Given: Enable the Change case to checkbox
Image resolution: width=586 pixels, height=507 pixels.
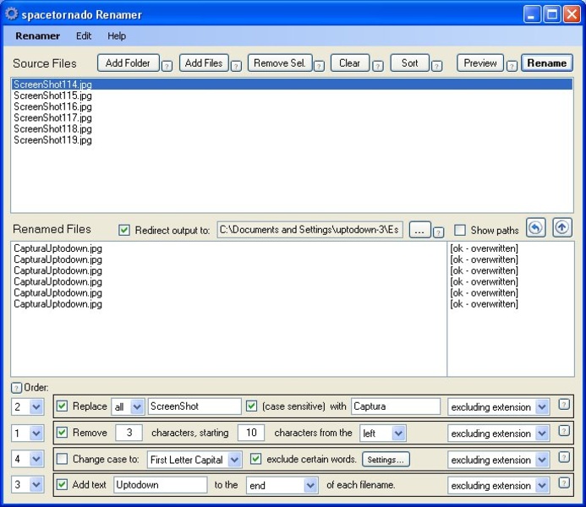Looking at the screenshot, I should tap(63, 460).
